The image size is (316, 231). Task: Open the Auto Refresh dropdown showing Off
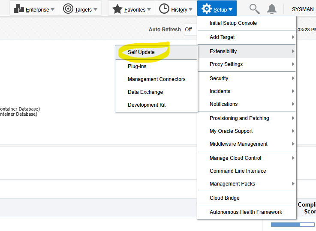[x=189, y=30]
